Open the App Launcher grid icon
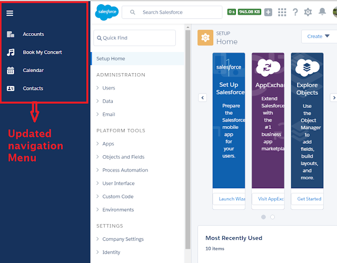The image size is (337, 263). [x=282, y=12]
